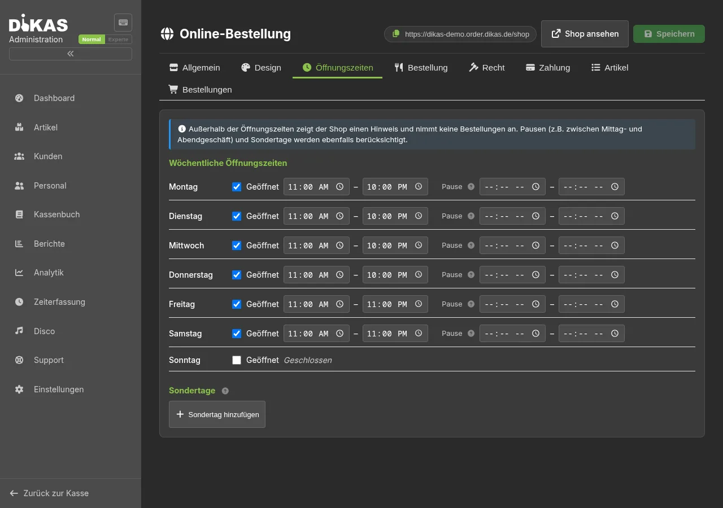Uncheck Geöffnet for Freitag
Screen dimensions: 723x508
click(237, 304)
